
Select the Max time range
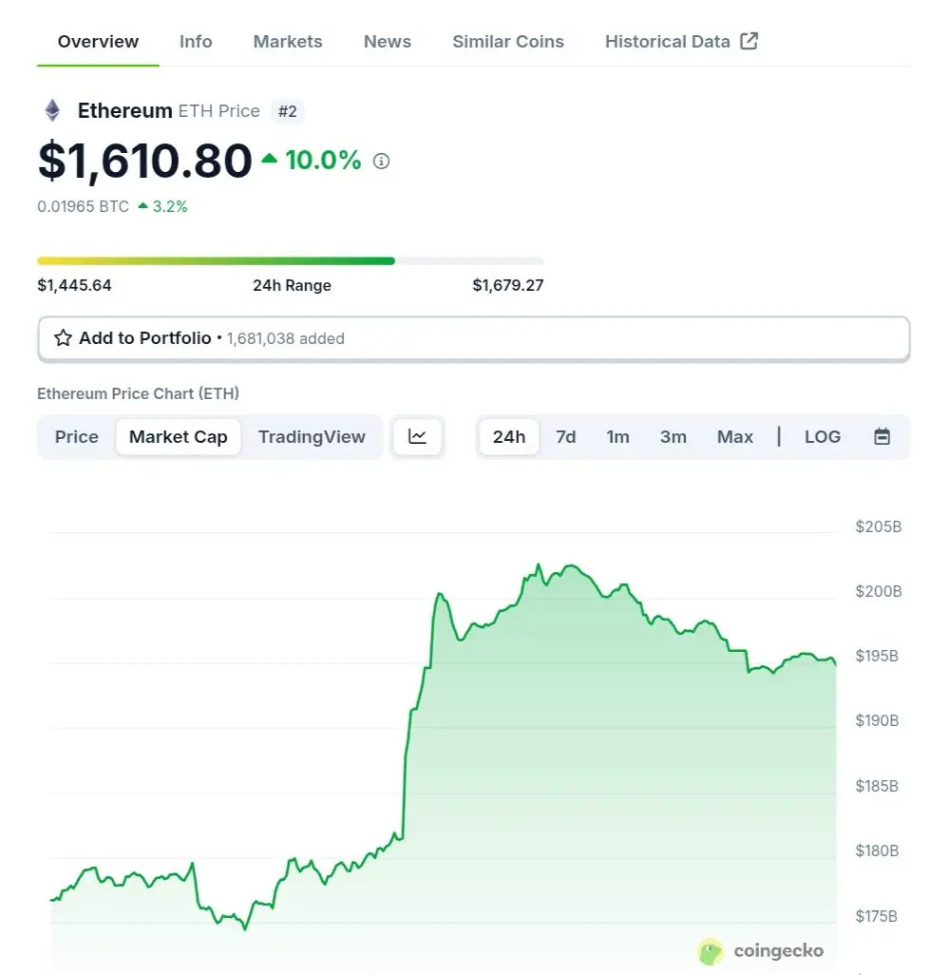click(734, 436)
